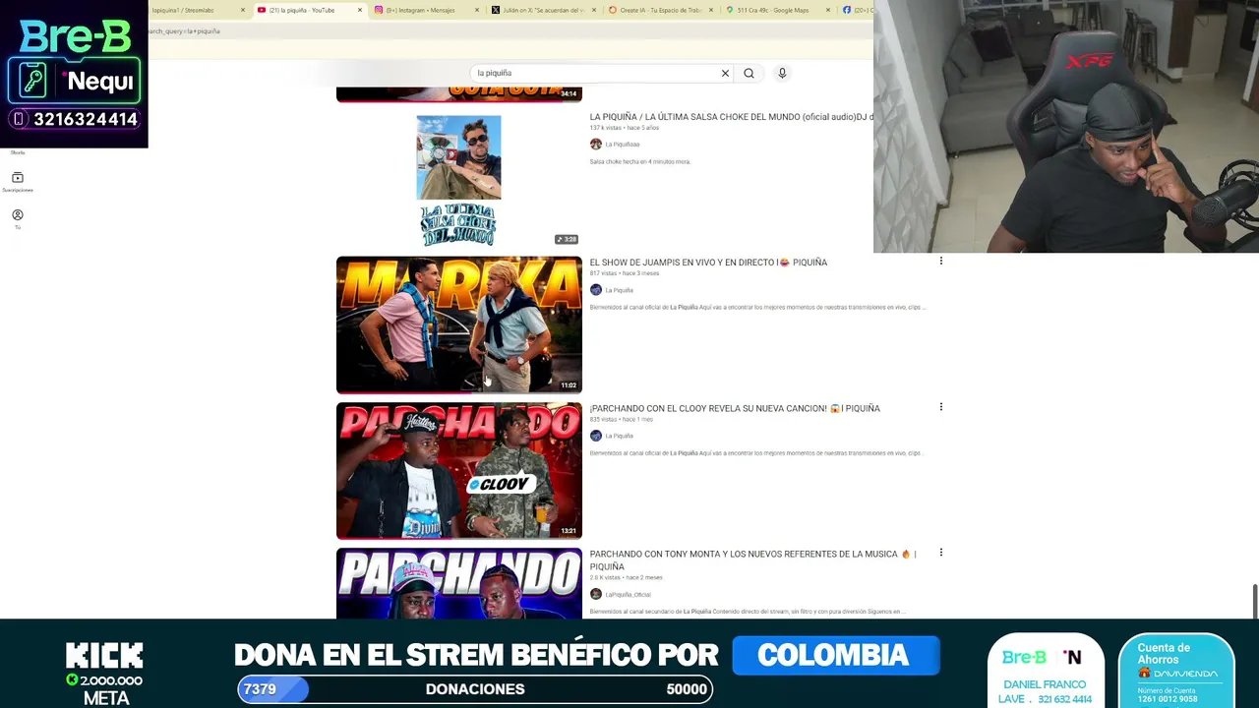Open La Piquiña channel name under Clooy video
Image resolution: width=1259 pixels, height=708 pixels.
(620, 436)
